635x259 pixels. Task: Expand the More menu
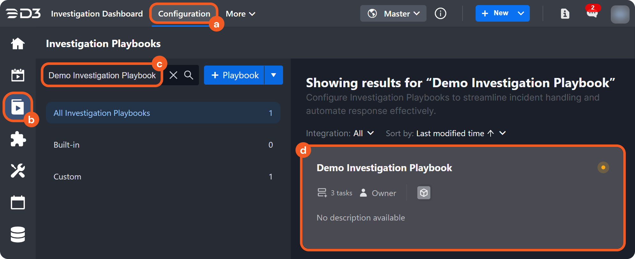pos(240,14)
